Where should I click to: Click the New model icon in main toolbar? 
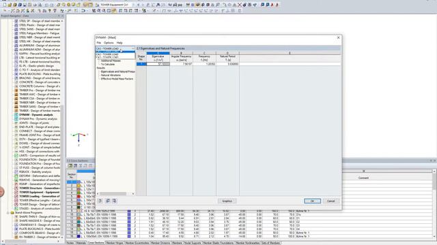tap(5, 5)
